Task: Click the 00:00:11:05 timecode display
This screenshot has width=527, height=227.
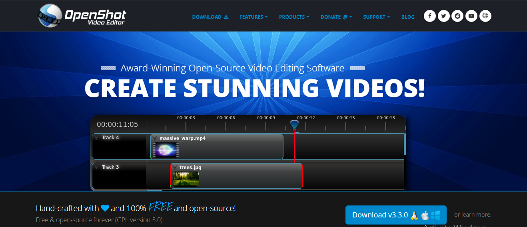Action: click(x=117, y=124)
